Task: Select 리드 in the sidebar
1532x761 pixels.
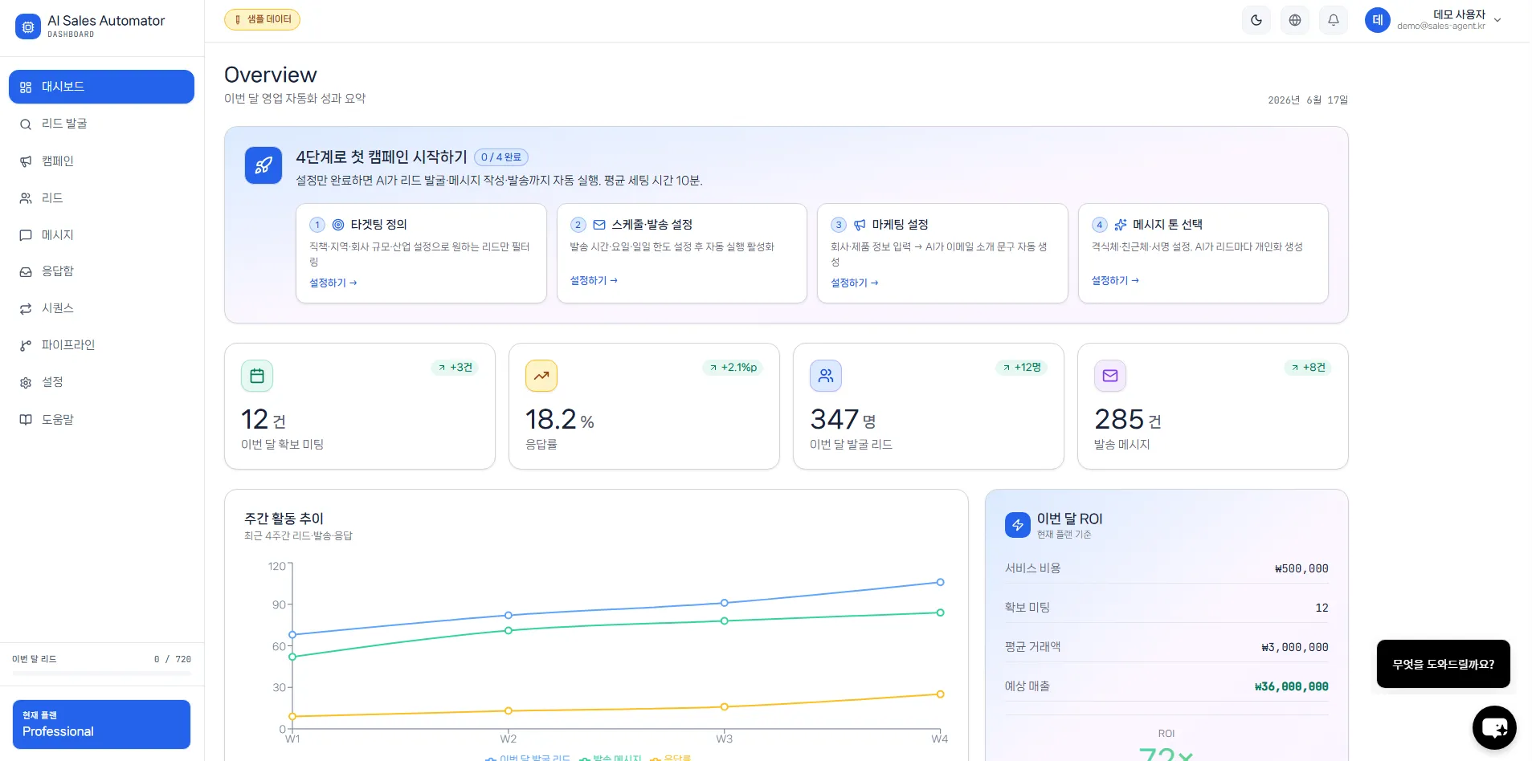Action: tap(101, 198)
